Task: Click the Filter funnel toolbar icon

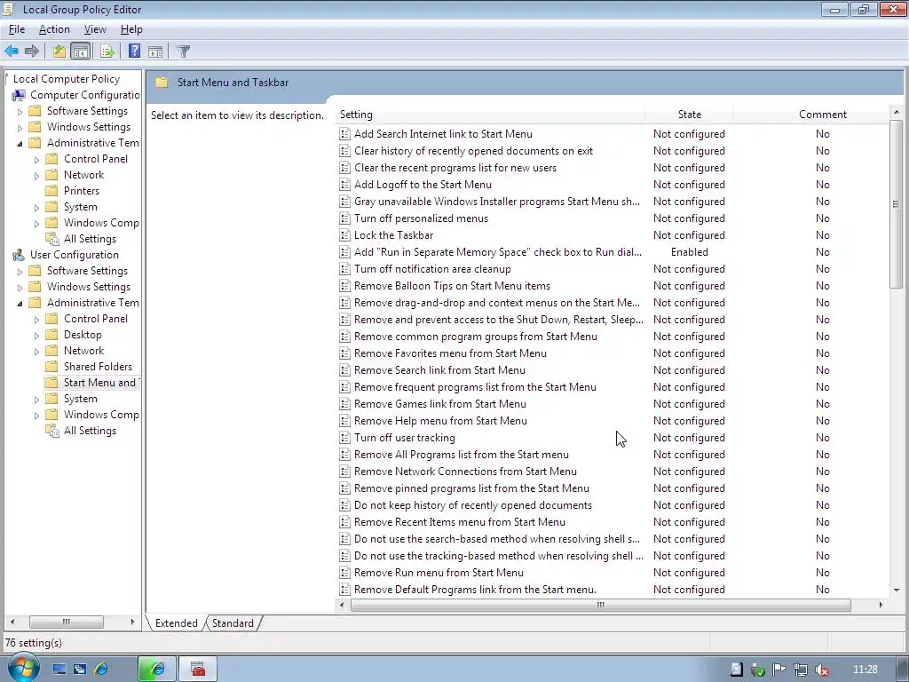Action: point(183,51)
